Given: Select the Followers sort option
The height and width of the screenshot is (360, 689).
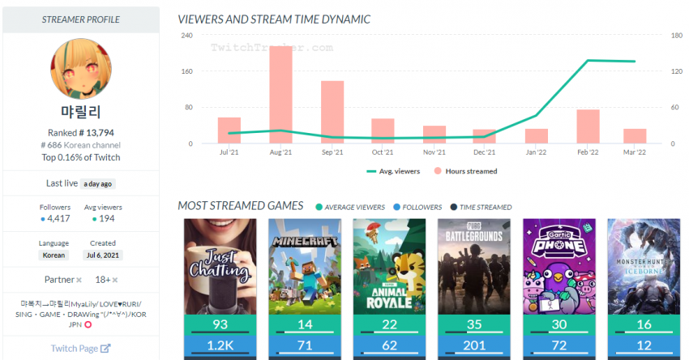Looking at the screenshot, I should click(x=417, y=207).
